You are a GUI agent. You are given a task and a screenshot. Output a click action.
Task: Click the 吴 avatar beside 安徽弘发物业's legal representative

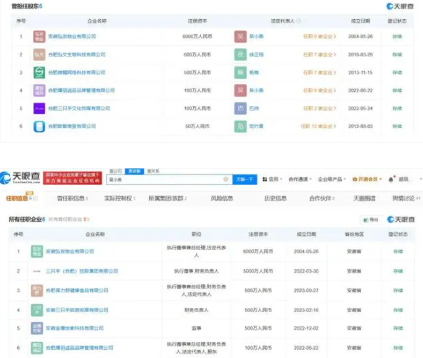(x=240, y=37)
